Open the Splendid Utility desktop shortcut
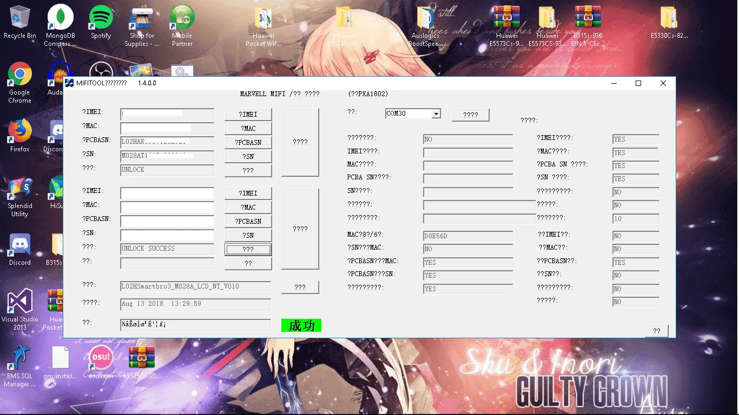739x415 pixels. tap(19, 196)
